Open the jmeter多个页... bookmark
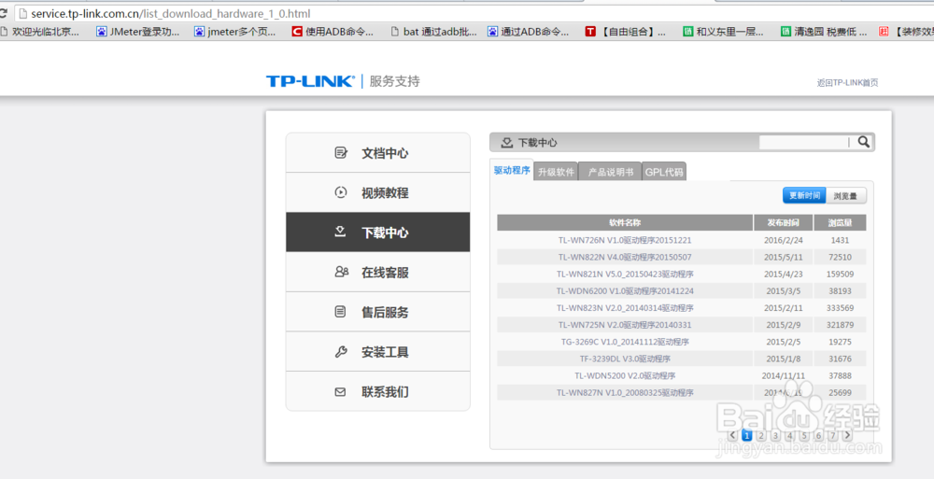This screenshot has height=479, width=934. 234,32
